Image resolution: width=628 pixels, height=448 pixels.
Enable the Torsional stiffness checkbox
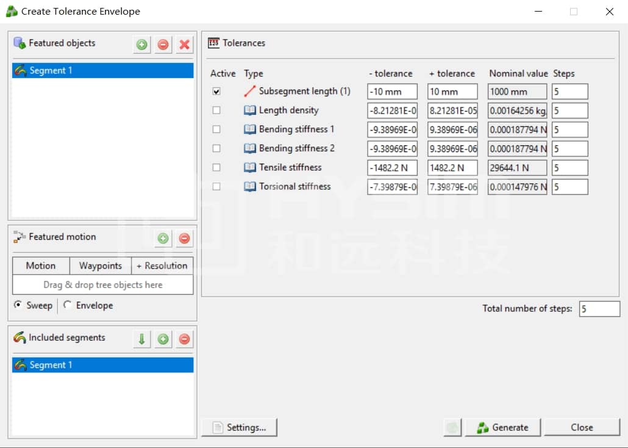[x=216, y=187]
